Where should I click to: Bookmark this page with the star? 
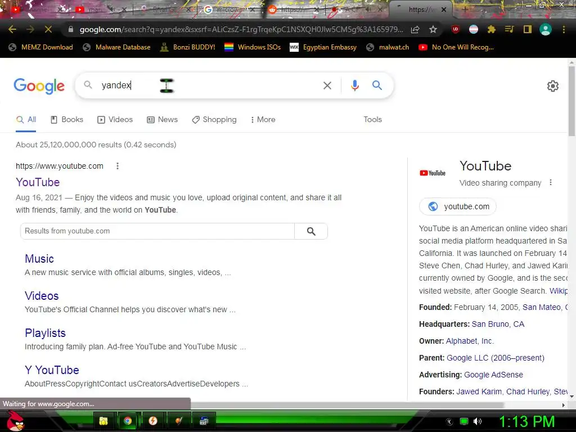pos(433,29)
